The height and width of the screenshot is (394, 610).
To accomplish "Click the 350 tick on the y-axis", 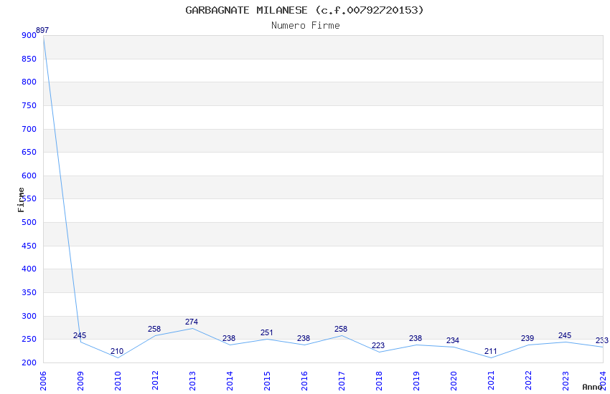I will 29,293.
